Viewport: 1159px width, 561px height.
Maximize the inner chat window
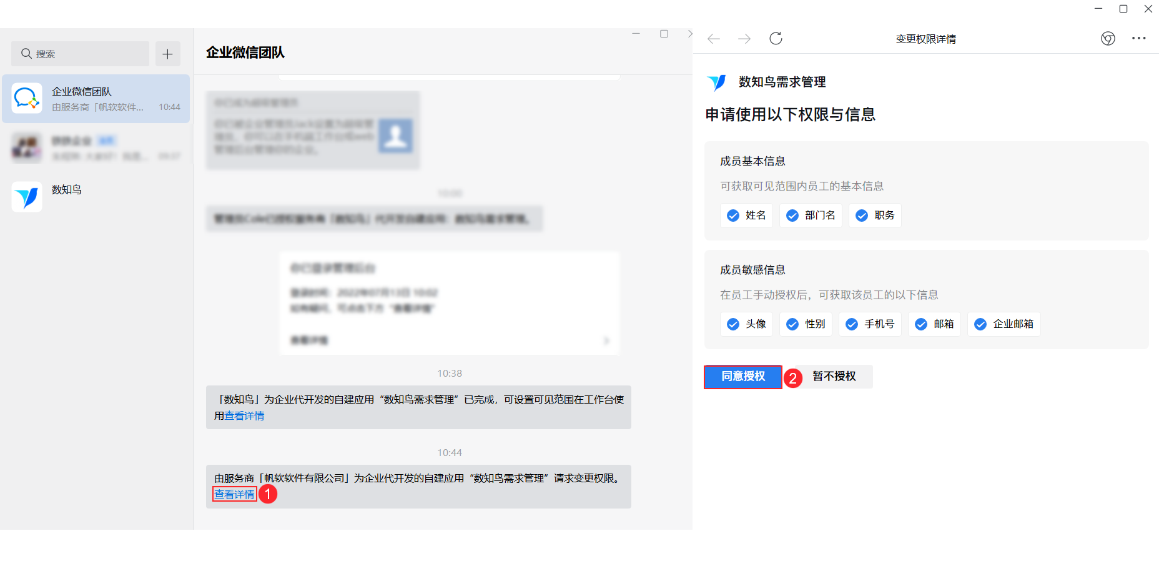tap(664, 34)
